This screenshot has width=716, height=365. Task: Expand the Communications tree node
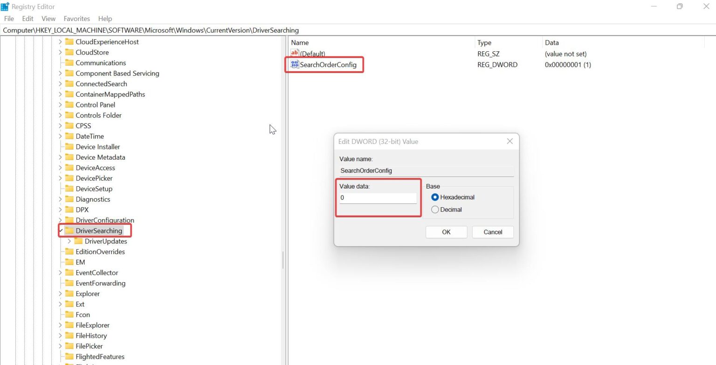pyautogui.click(x=60, y=62)
